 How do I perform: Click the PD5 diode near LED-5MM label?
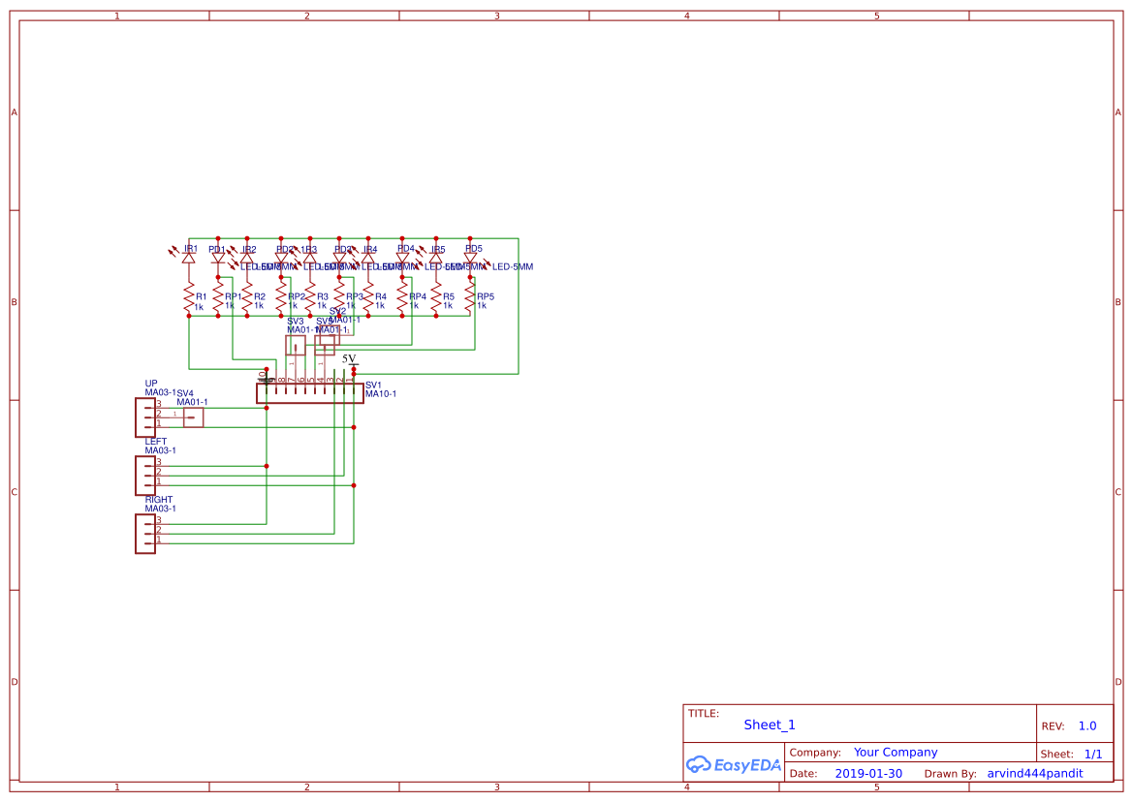click(470, 259)
